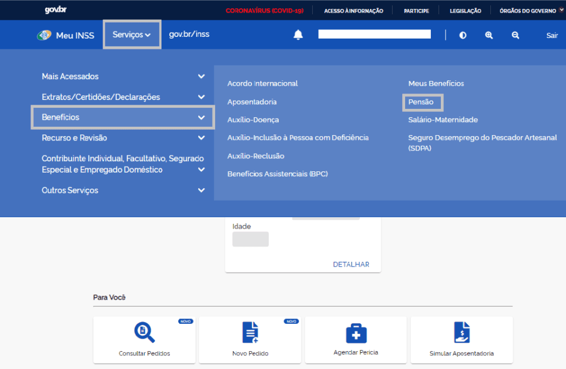Open the Consultar Pedidos card
The width and height of the screenshot is (566, 369).
[x=144, y=340]
